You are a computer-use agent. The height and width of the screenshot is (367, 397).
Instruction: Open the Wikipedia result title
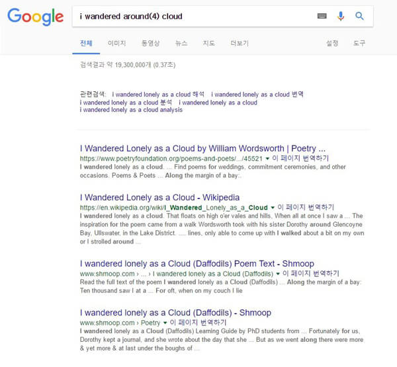(159, 198)
